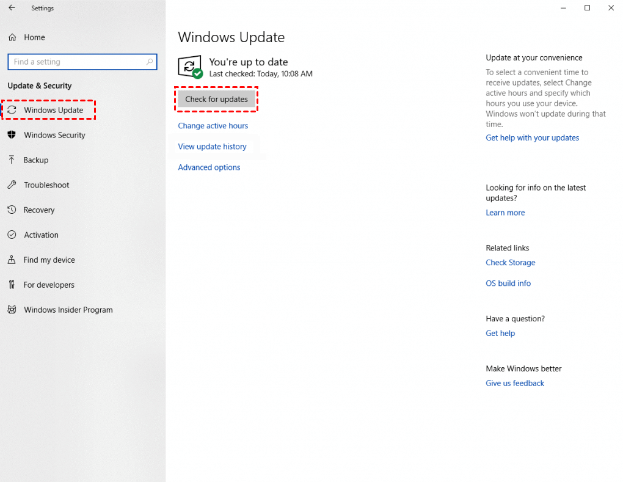This screenshot has width=623, height=482.
Task: Click Get help with your updates
Action: tap(532, 138)
